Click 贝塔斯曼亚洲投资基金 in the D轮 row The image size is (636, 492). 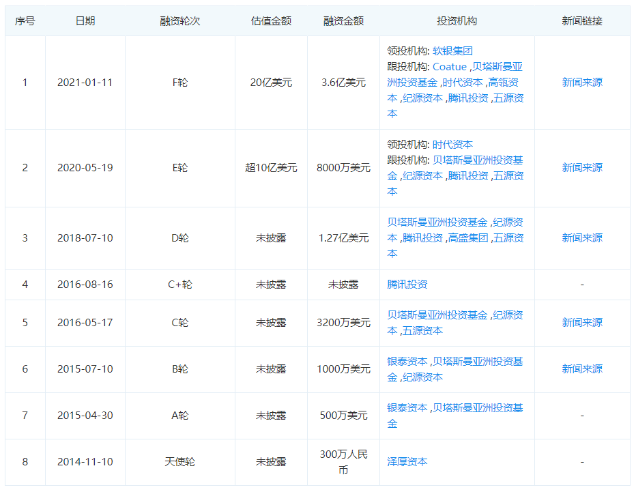coord(437,222)
